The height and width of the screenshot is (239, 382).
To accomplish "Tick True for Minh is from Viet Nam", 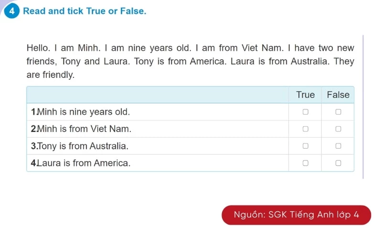I will (x=305, y=129).
